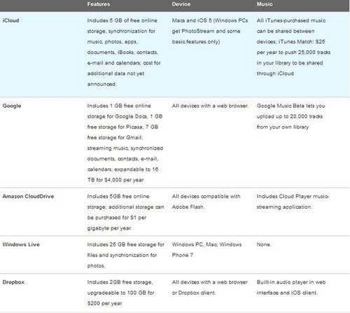
Task: Select the Windows Live row label
Action: click(x=21, y=244)
